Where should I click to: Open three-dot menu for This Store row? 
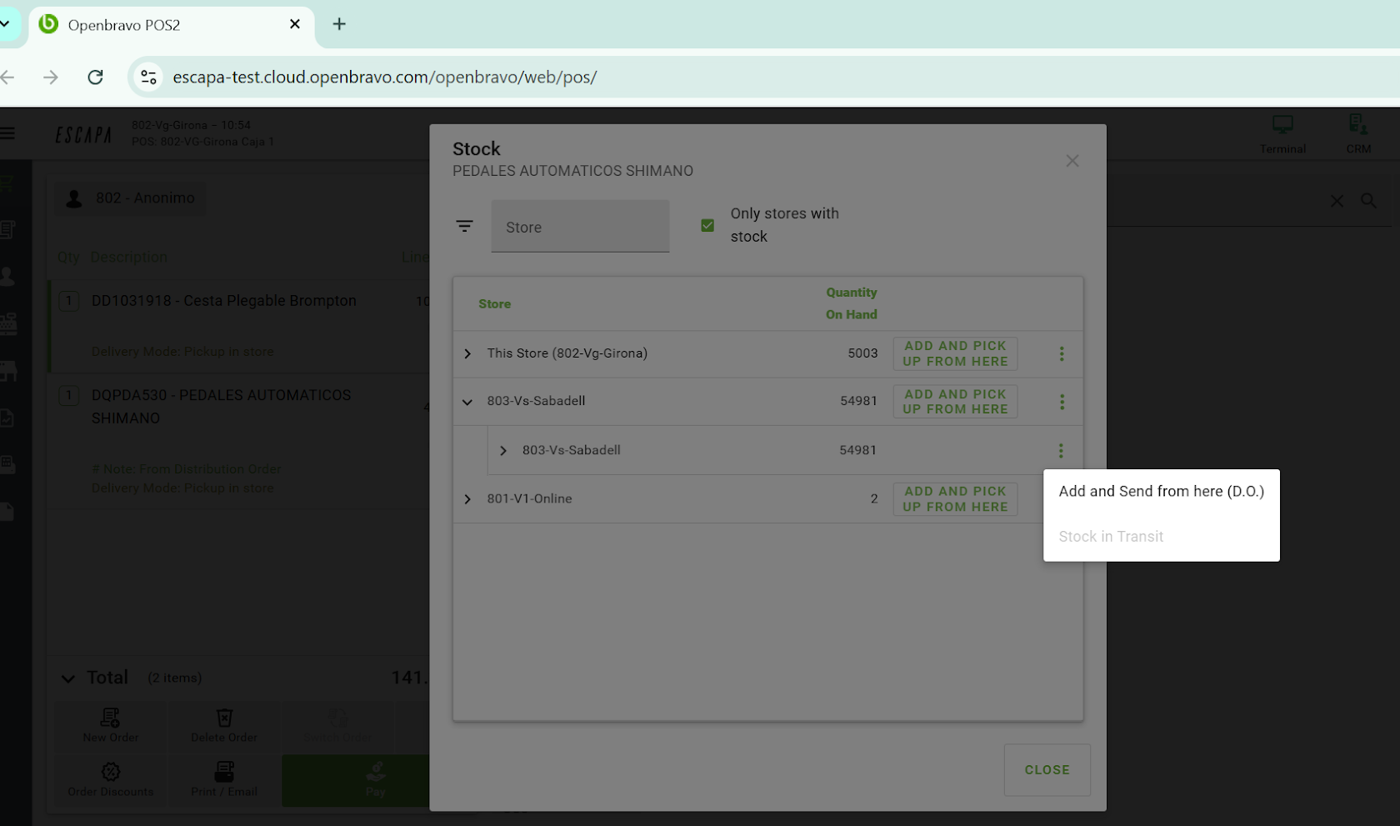coord(1061,354)
